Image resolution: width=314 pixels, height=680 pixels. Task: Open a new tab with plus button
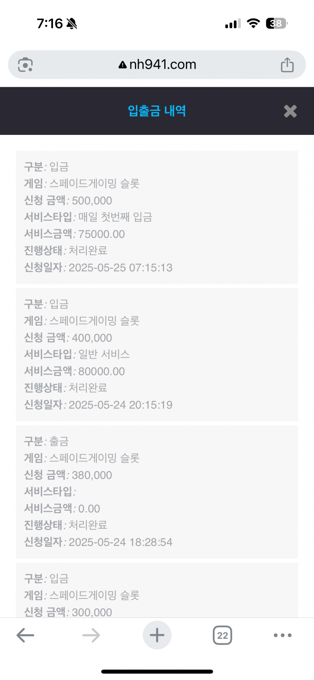pyautogui.click(x=157, y=635)
